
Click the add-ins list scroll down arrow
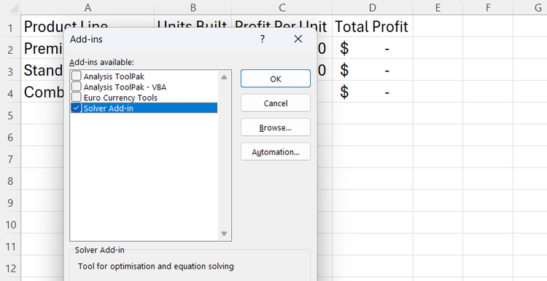224,234
